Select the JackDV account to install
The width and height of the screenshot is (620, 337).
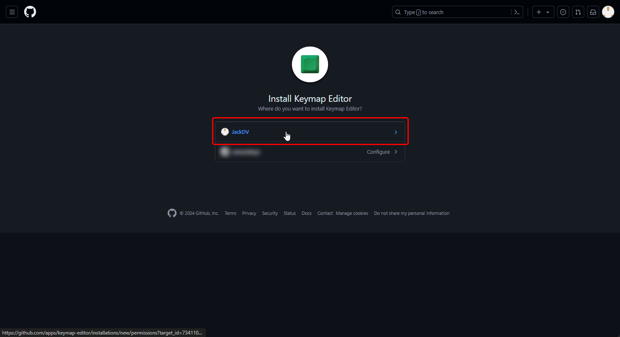(x=240, y=132)
